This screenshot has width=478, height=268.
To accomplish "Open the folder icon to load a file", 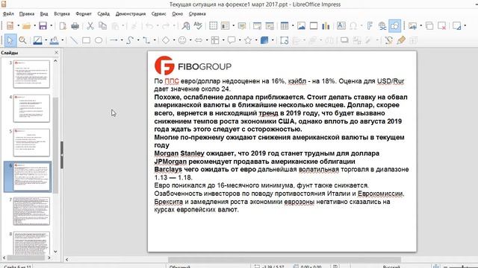I will 27,26.
